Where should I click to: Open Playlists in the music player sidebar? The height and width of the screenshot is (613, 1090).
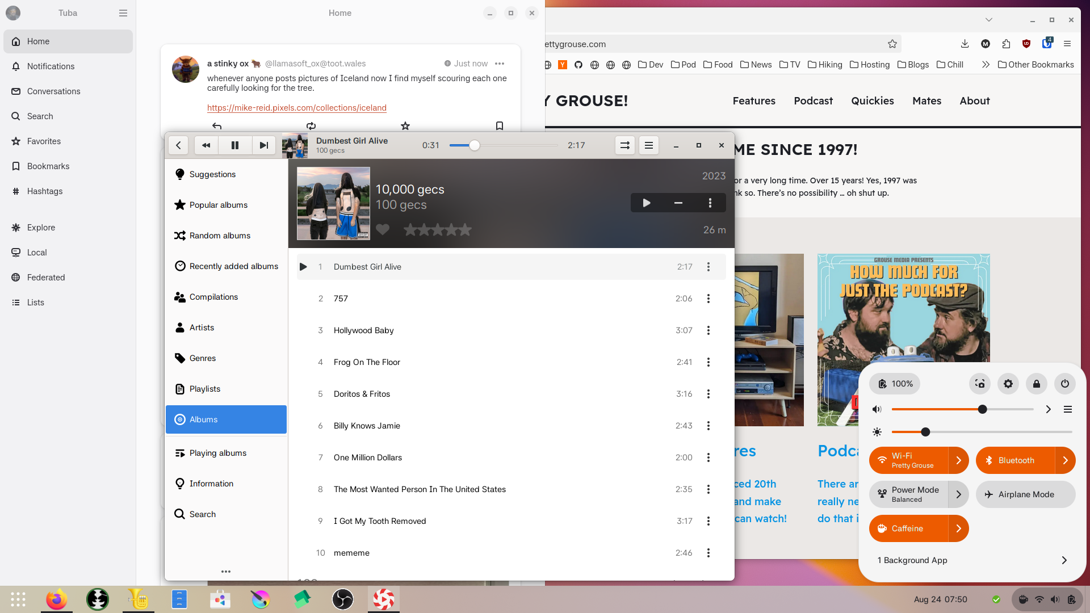[x=226, y=389]
